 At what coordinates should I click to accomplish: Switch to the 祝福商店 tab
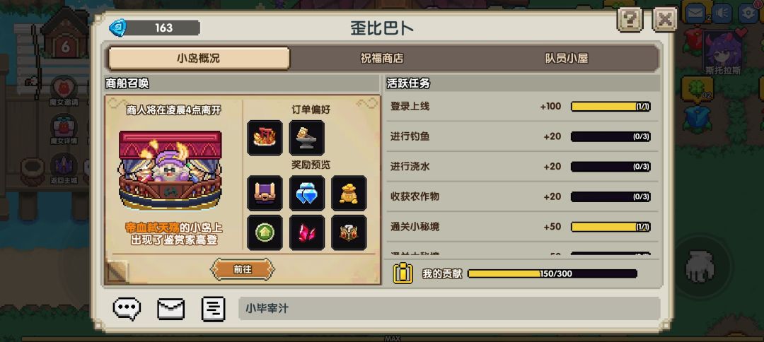pos(382,59)
